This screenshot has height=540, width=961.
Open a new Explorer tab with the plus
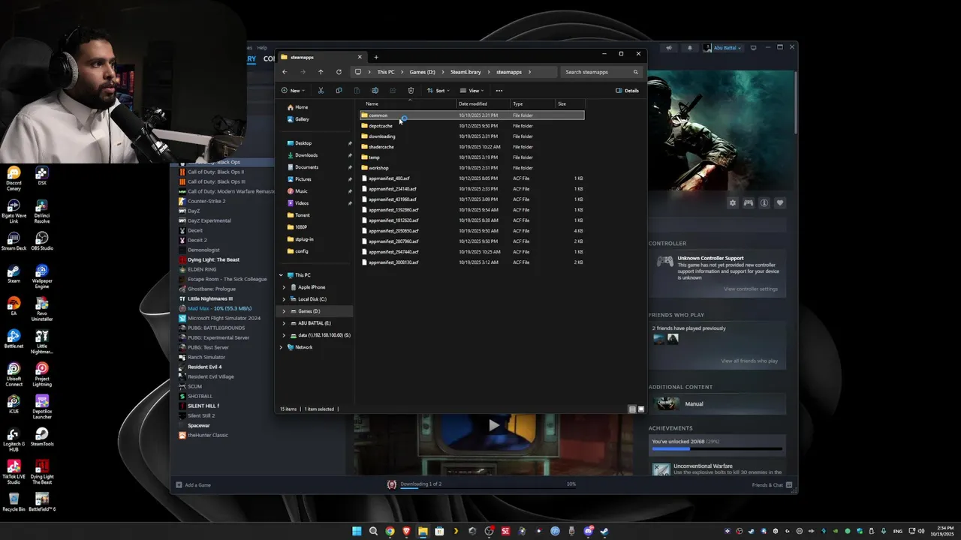376,57
